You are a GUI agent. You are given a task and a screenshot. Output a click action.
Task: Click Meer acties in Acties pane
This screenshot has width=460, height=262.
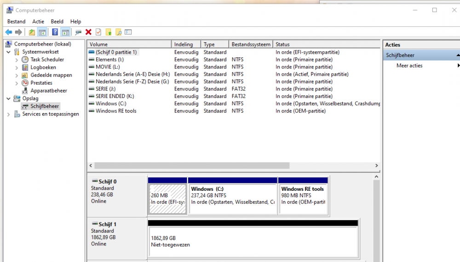point(409,66)
